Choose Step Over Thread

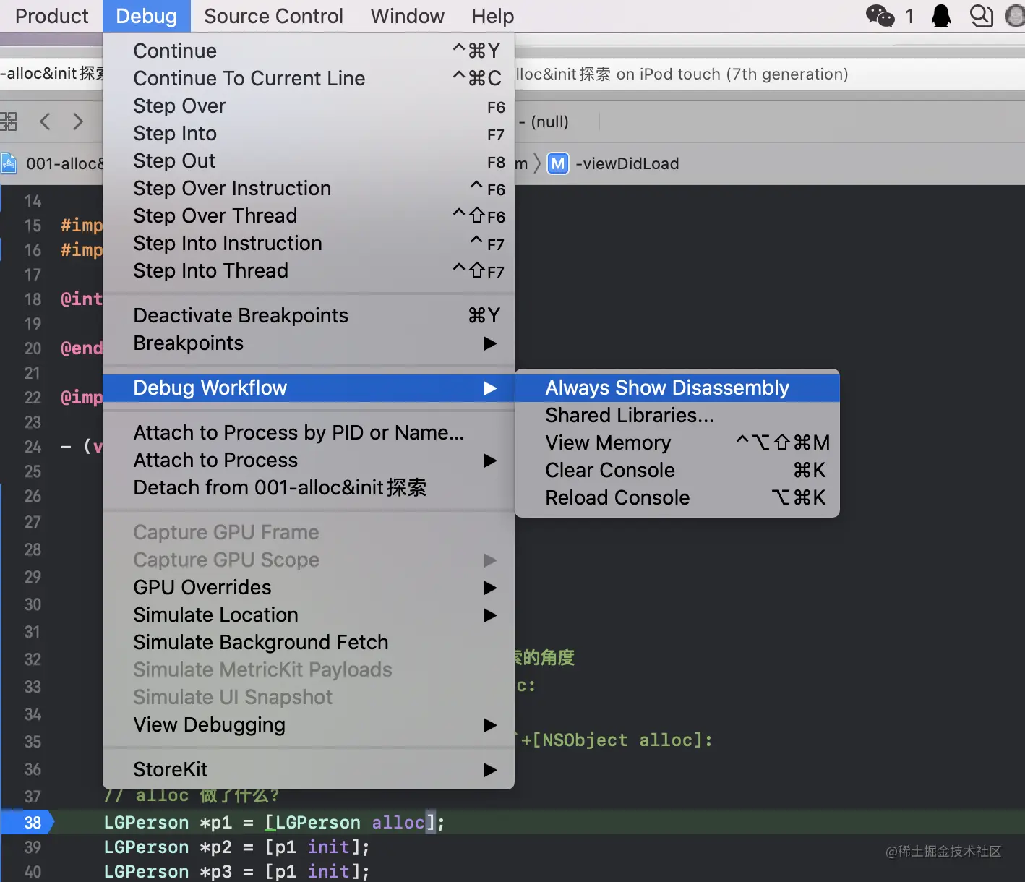pos(309,215)
